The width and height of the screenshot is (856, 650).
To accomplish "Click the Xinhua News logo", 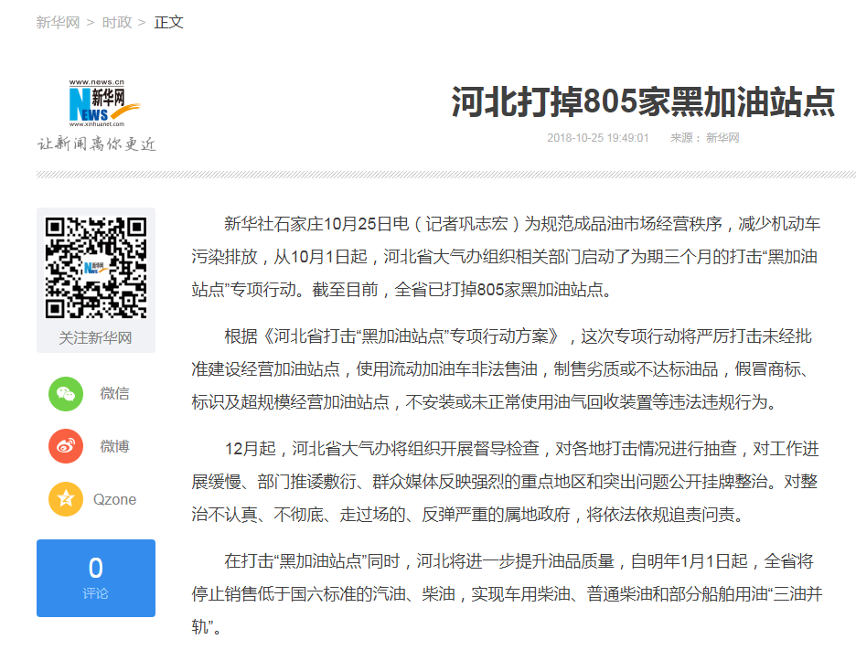I will click(104, 102).
